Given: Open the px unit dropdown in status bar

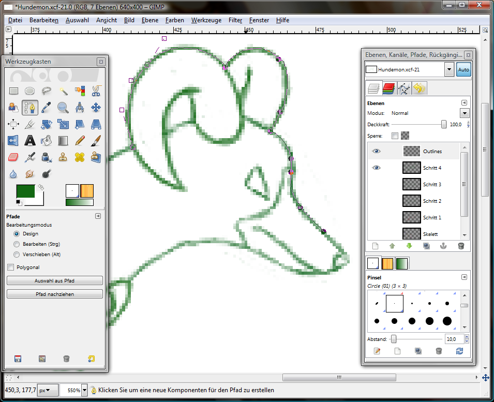Looking at the screenshot, I should pos(48,390).
